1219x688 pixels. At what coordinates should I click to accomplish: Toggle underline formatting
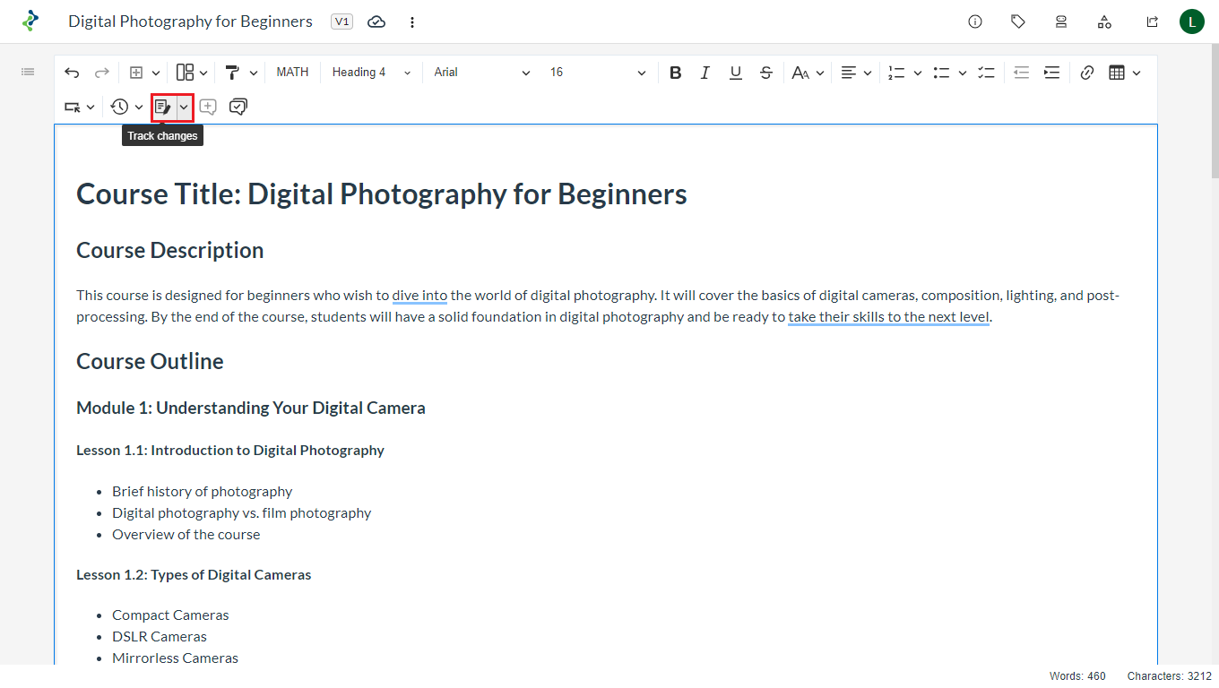click(x=736, y=73)
